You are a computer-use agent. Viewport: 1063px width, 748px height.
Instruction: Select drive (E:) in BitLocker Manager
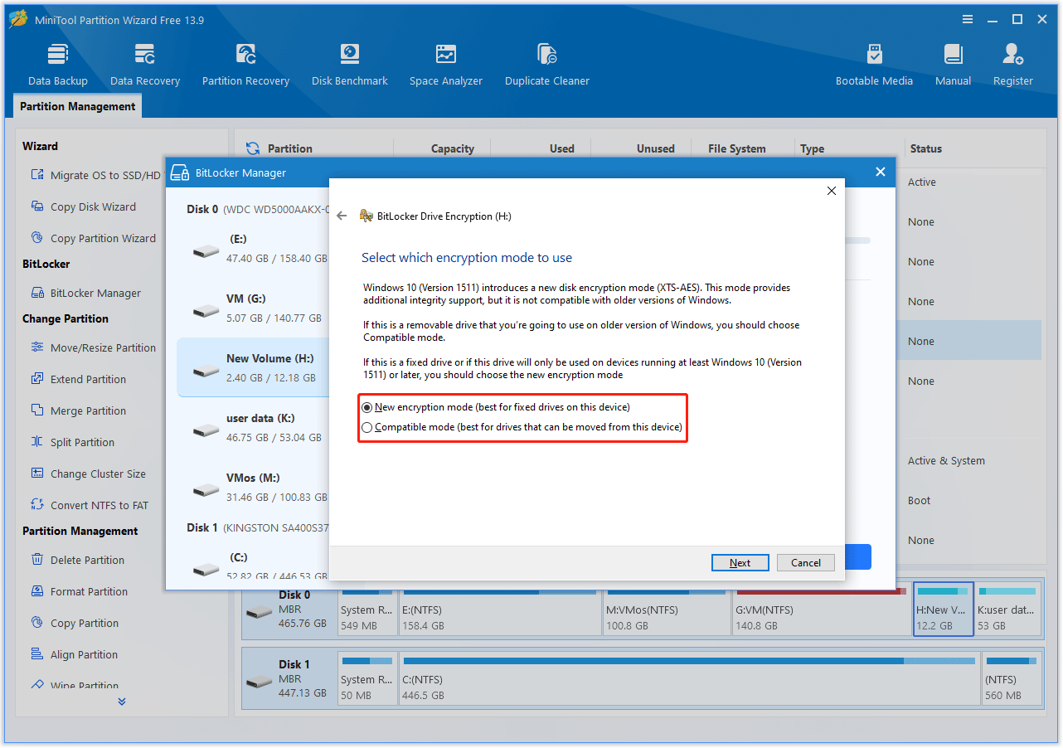[x=253, y=248]
